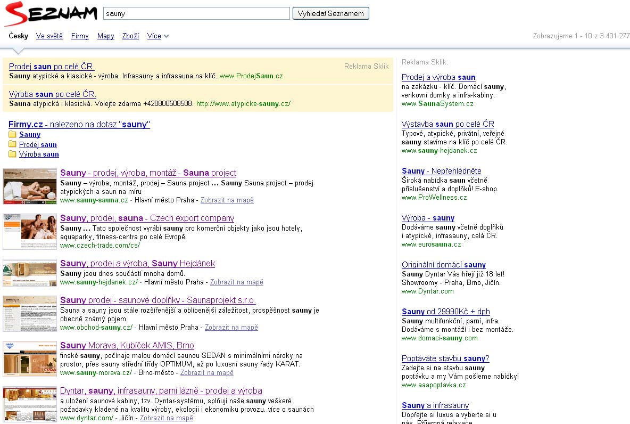Open the Výroba saun folder link

[x=39, y=154]
